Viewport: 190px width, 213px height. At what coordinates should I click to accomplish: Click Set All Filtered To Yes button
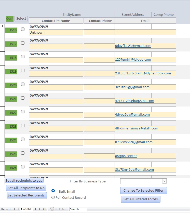point(141,199)
